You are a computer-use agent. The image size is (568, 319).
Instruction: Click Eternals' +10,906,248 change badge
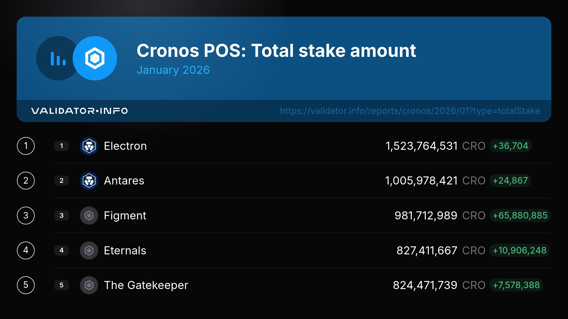coord(519,250)
